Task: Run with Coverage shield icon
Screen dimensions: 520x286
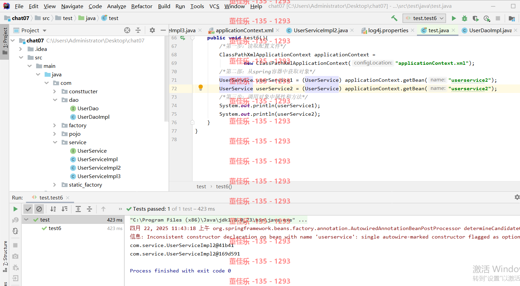Action: coord(475,18)
